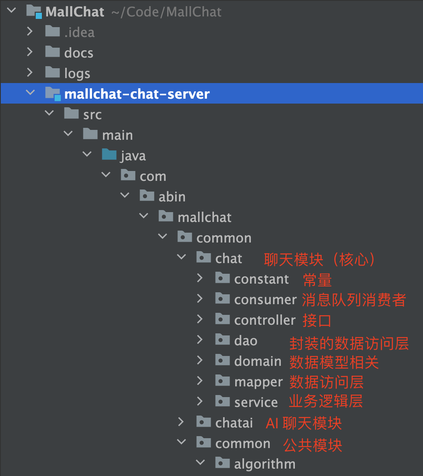Click the algorithm package folder icon

click(x=222, y=463)
